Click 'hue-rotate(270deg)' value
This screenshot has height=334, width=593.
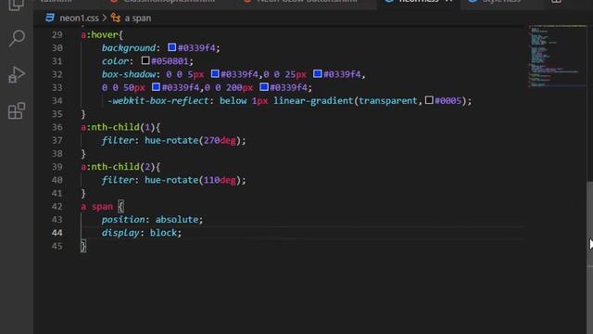click(x=192, y=140)
